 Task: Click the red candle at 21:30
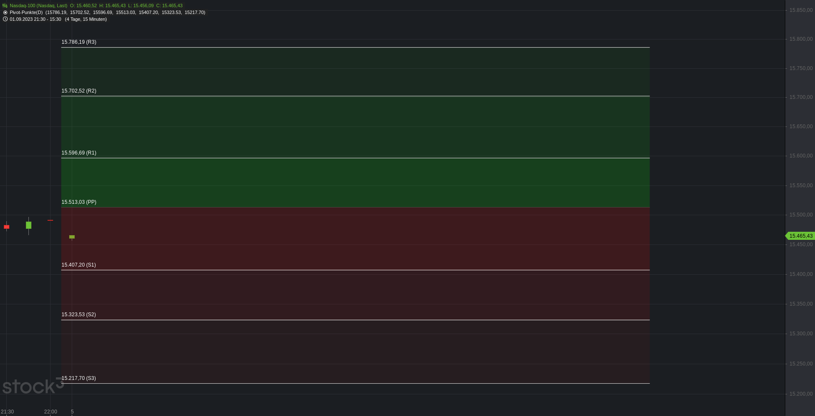(6, 227)
